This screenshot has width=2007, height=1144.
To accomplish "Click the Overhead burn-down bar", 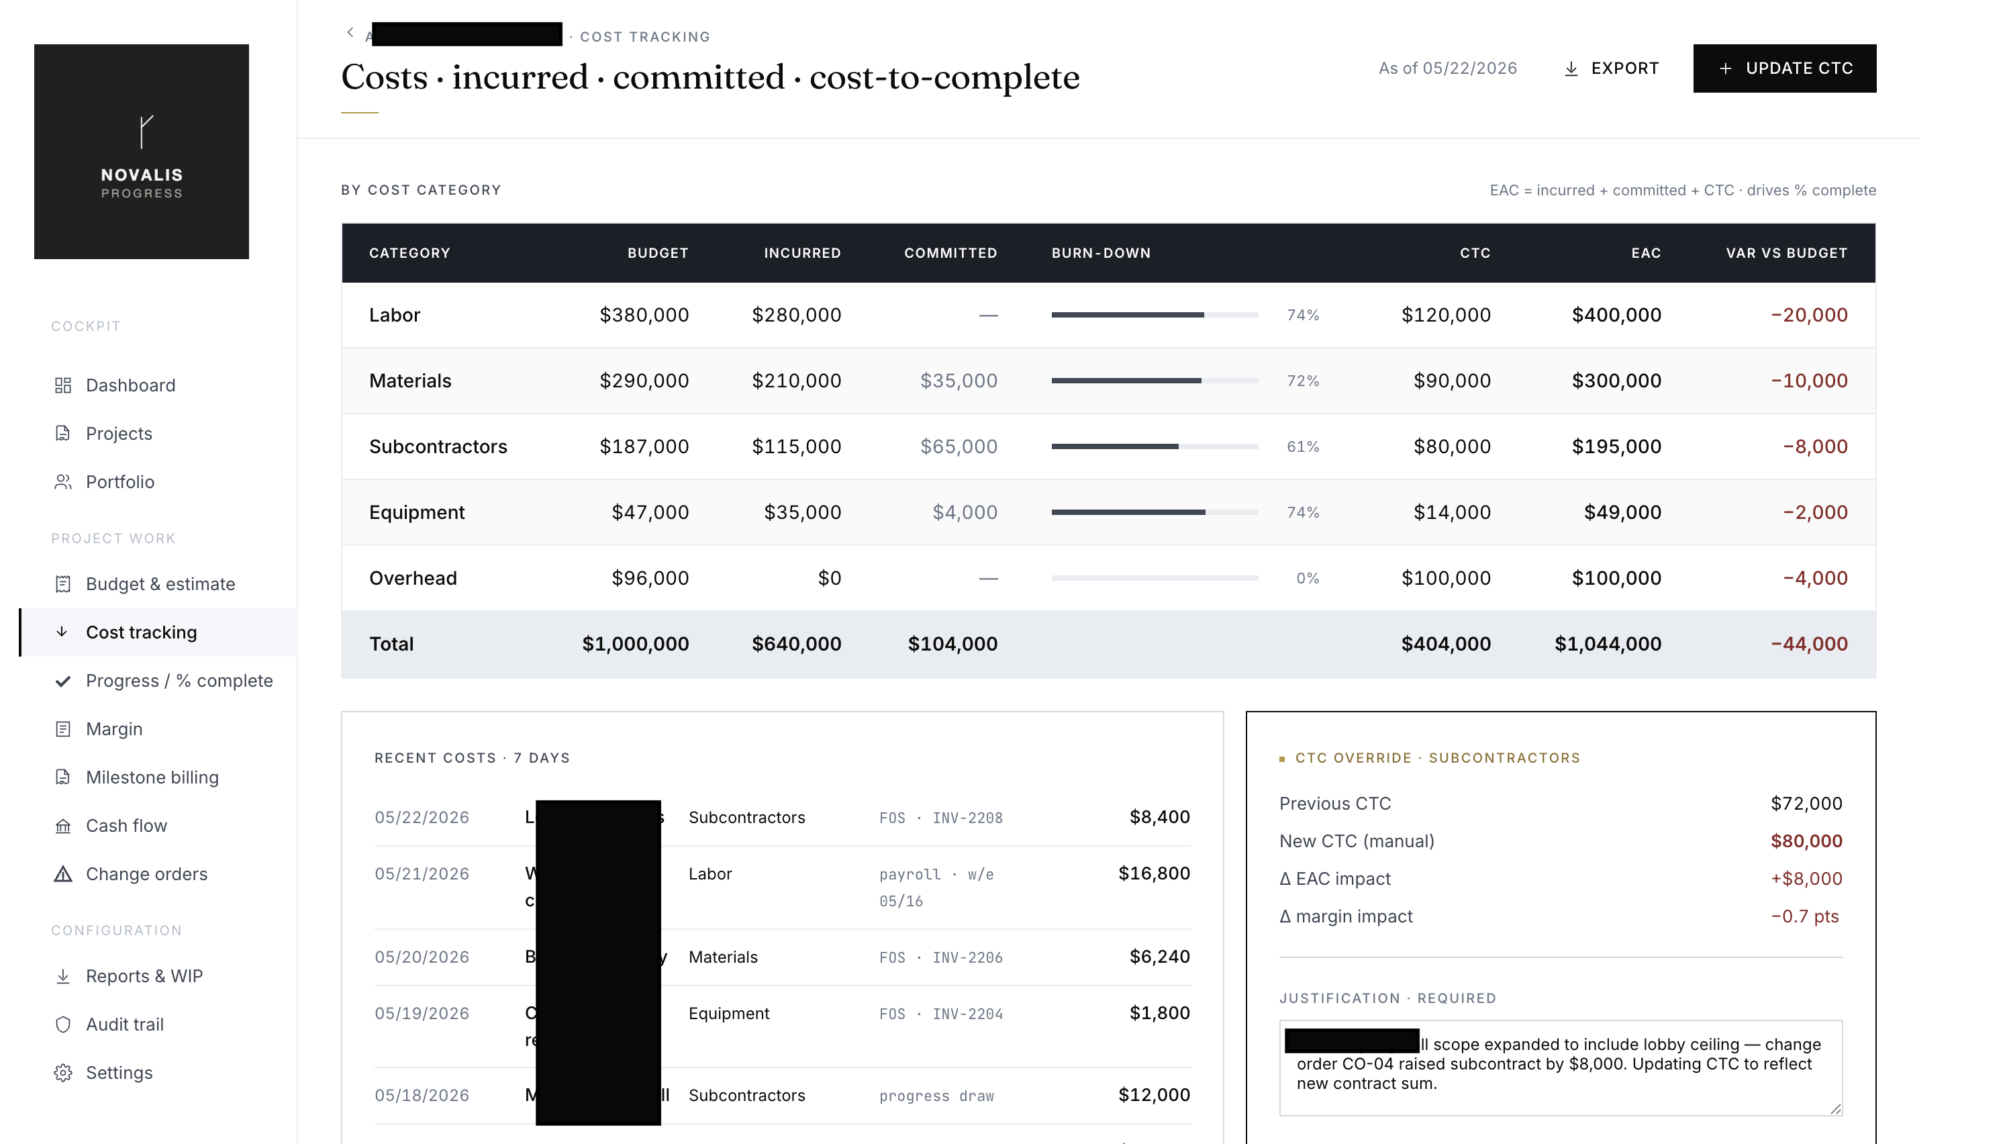I will [x=1154, y=577].
